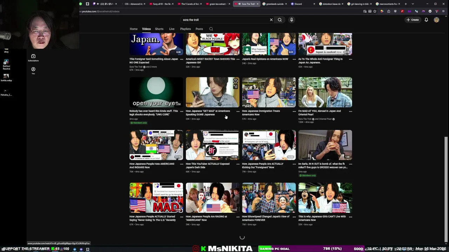Open 'This is why Japanese Girls CAN'T' title
This screenshot has height=252, width=449.
pos(322,218)
